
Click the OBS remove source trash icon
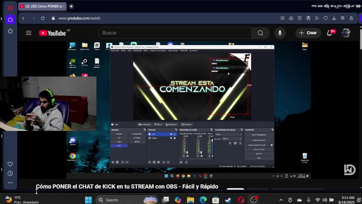click(154, 162)
